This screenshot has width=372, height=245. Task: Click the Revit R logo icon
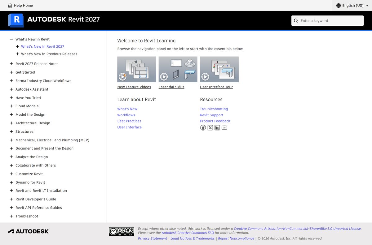16,20
